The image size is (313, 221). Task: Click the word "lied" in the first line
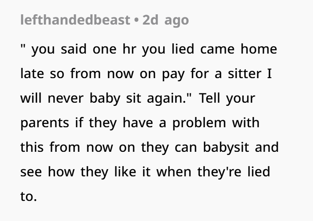pos(183,49)
